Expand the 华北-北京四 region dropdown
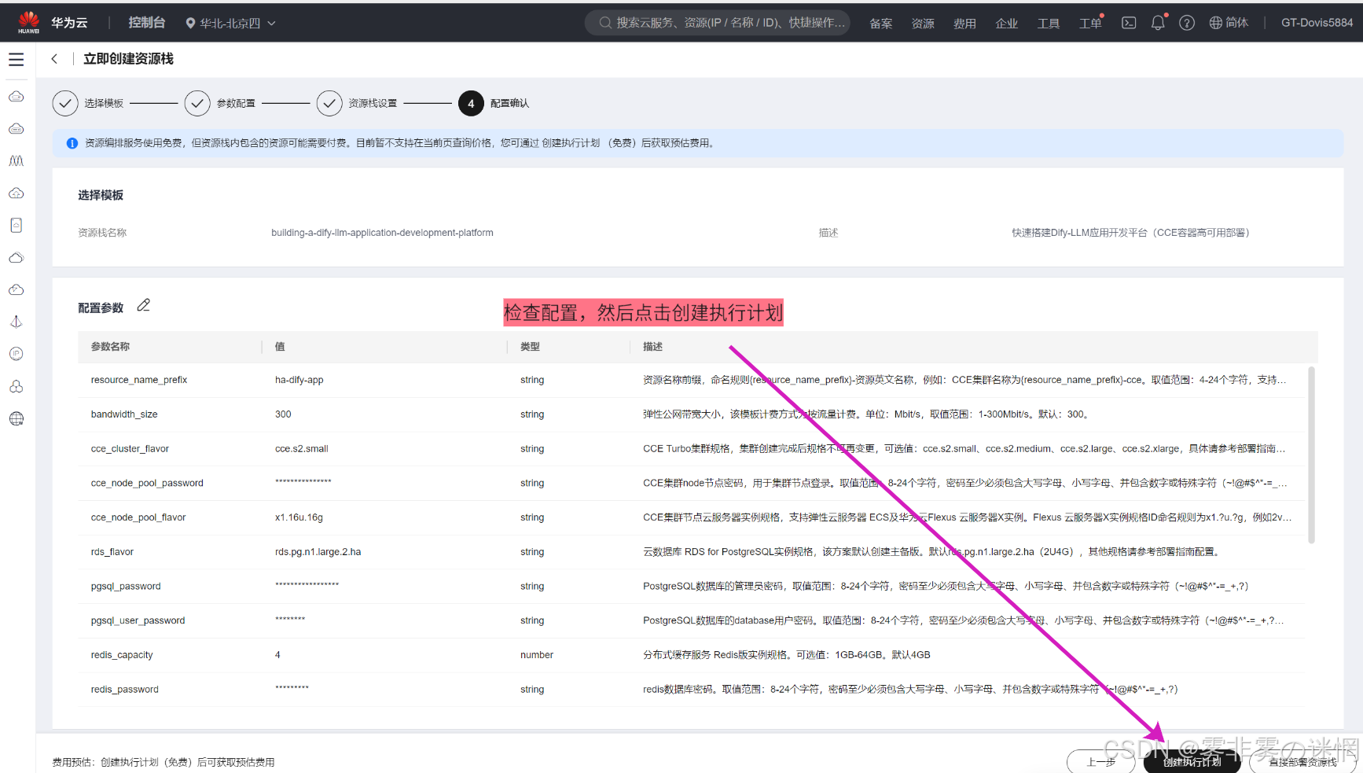This screenshot has height=773, width=1363. pyautogui.click(x=231, y=24)
